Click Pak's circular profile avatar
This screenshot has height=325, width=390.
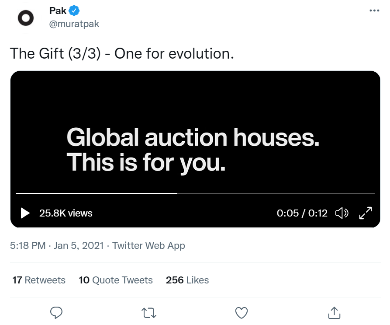tap(25, 18)
